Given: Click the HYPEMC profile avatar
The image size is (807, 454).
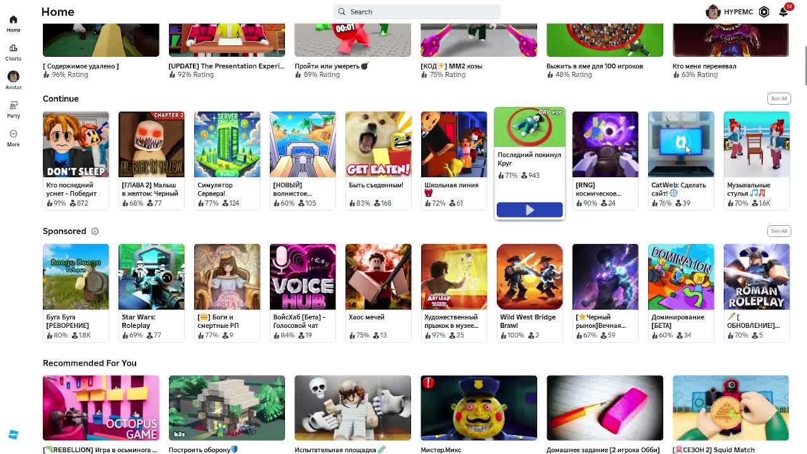Looking at the screenshot, I should pyautogui.click(x=713, y=12).
